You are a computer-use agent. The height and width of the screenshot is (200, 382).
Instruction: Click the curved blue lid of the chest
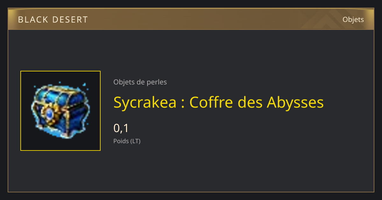click(x=60, y=96)
